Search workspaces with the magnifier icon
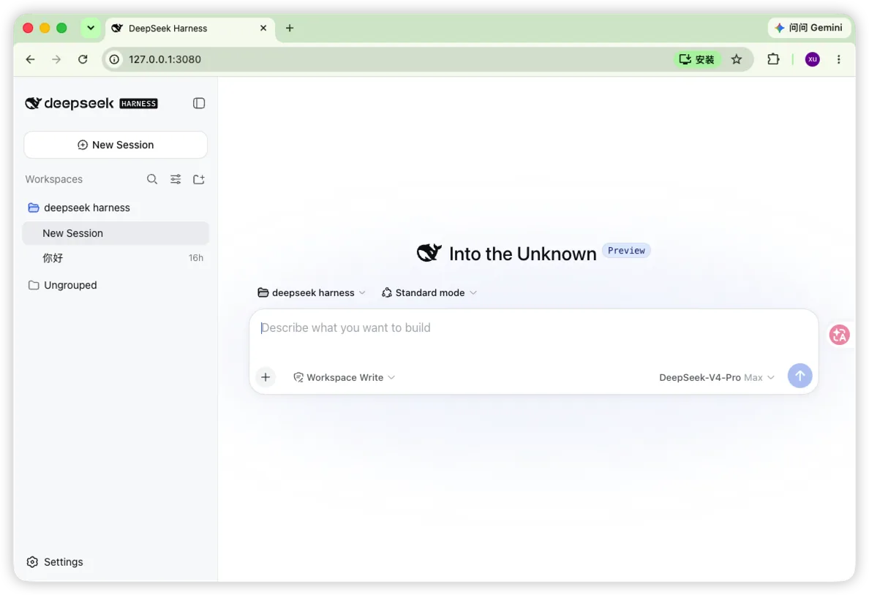The width and height of the screenshot is (869, 595). click(x=152, y=179)
